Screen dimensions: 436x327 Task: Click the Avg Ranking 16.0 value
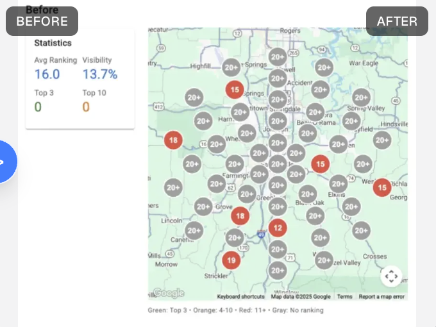coord(47,74)
